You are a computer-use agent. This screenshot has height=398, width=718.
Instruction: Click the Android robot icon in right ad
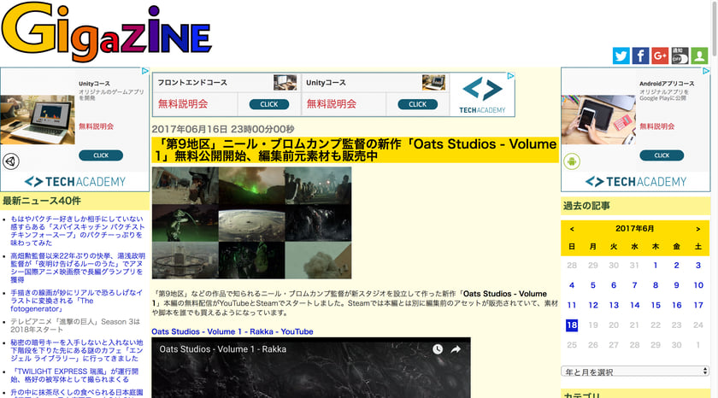click(x=572, y=161)
